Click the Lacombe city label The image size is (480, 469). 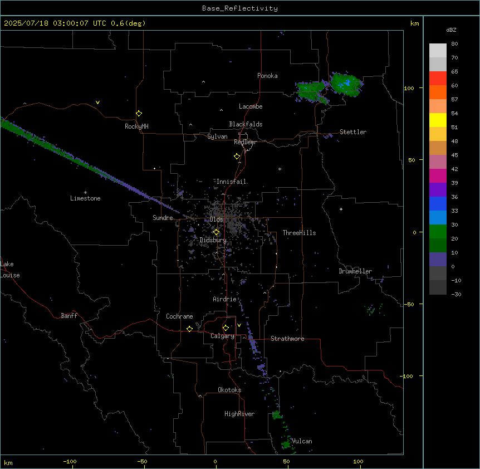(251, 106)
